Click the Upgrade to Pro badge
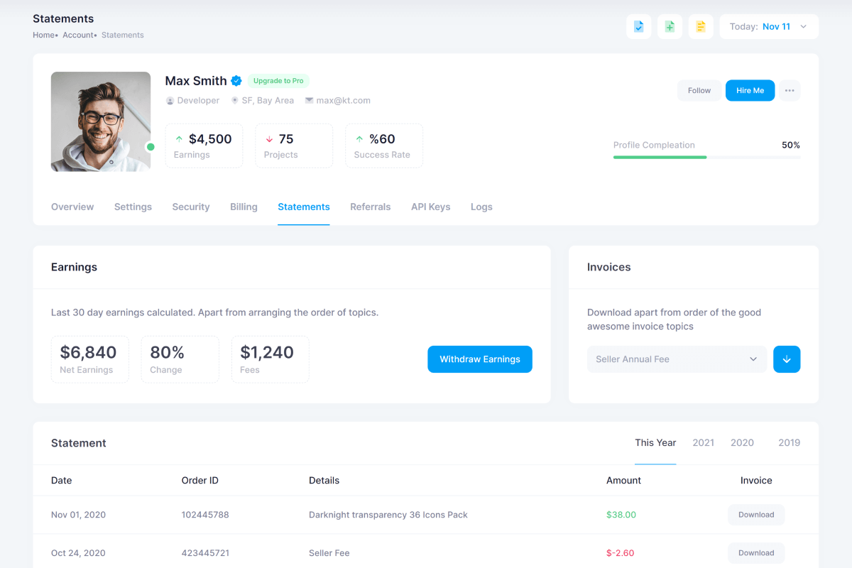This screenshot has height=568, width=852. [278, 81]
